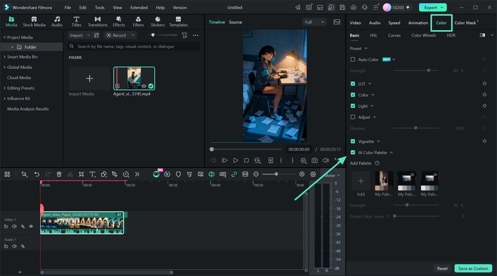This screenshot has width=497, height=276.
Task: Open the Tools menu
Action: click(99, 7)
